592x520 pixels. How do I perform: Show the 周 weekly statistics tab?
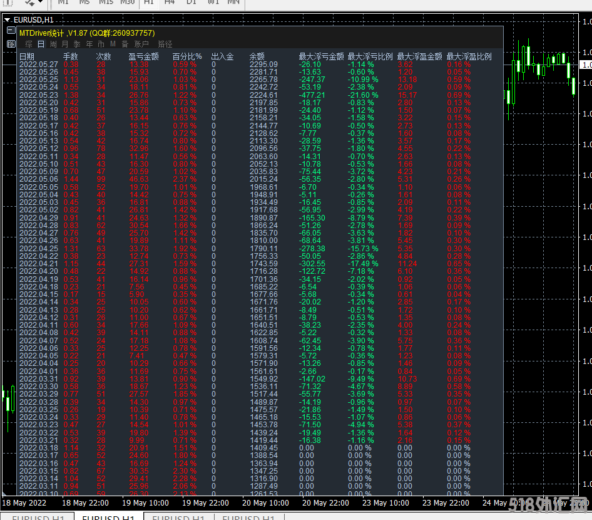(x=53, y=44)
